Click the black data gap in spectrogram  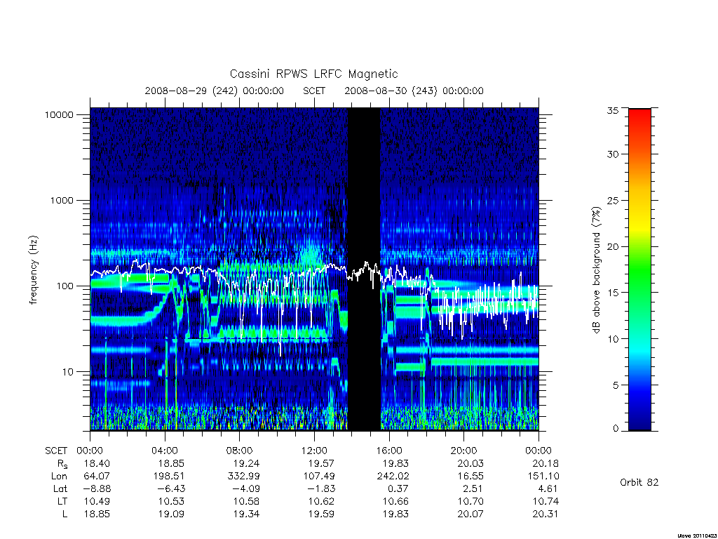(x=364, y=269)
